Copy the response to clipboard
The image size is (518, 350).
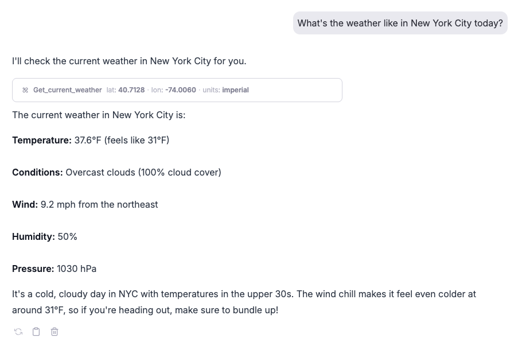coord(36,332)
